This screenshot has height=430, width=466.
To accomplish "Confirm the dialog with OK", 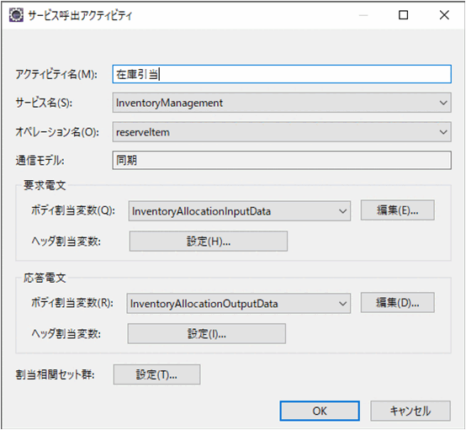I will coord(320,411).
